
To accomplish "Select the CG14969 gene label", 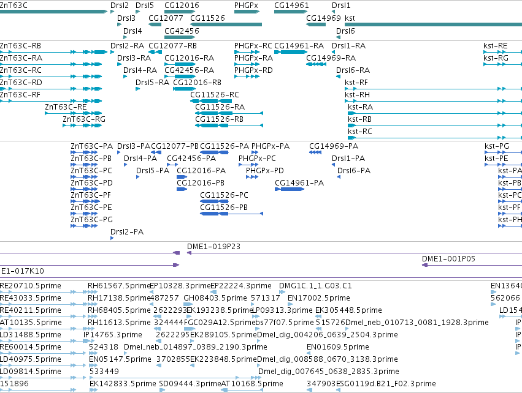I will [324, 18].
